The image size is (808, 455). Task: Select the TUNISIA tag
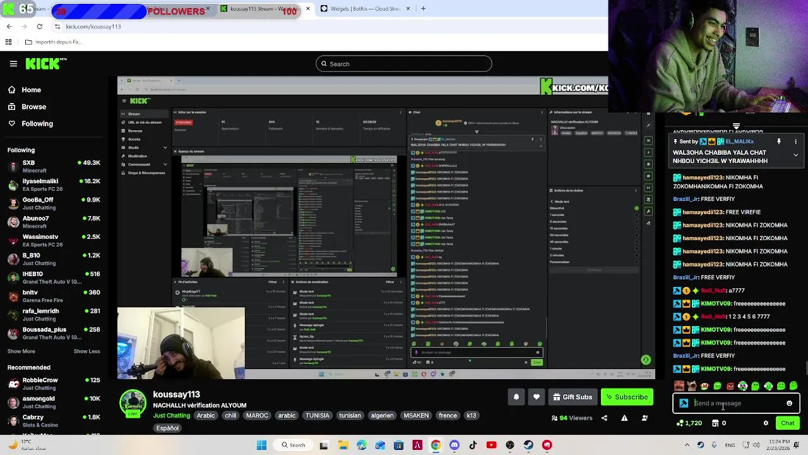pos(318,416)
